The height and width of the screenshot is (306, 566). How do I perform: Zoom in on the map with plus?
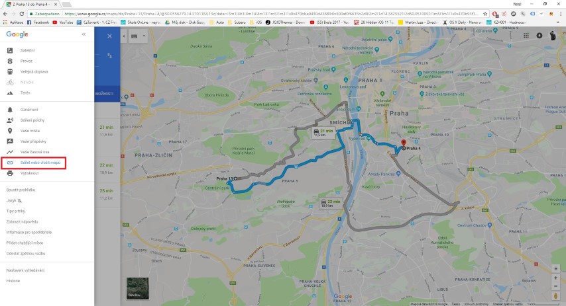[555, 278]
